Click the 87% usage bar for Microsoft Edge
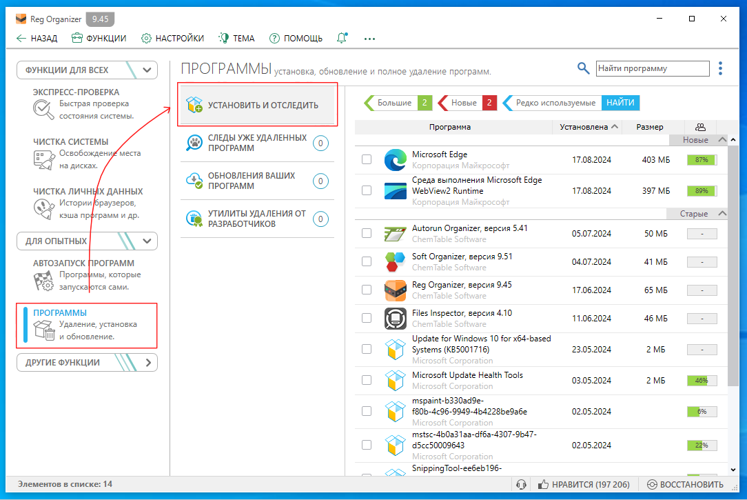This screenshot has height=500, width=747. [702, 160]
